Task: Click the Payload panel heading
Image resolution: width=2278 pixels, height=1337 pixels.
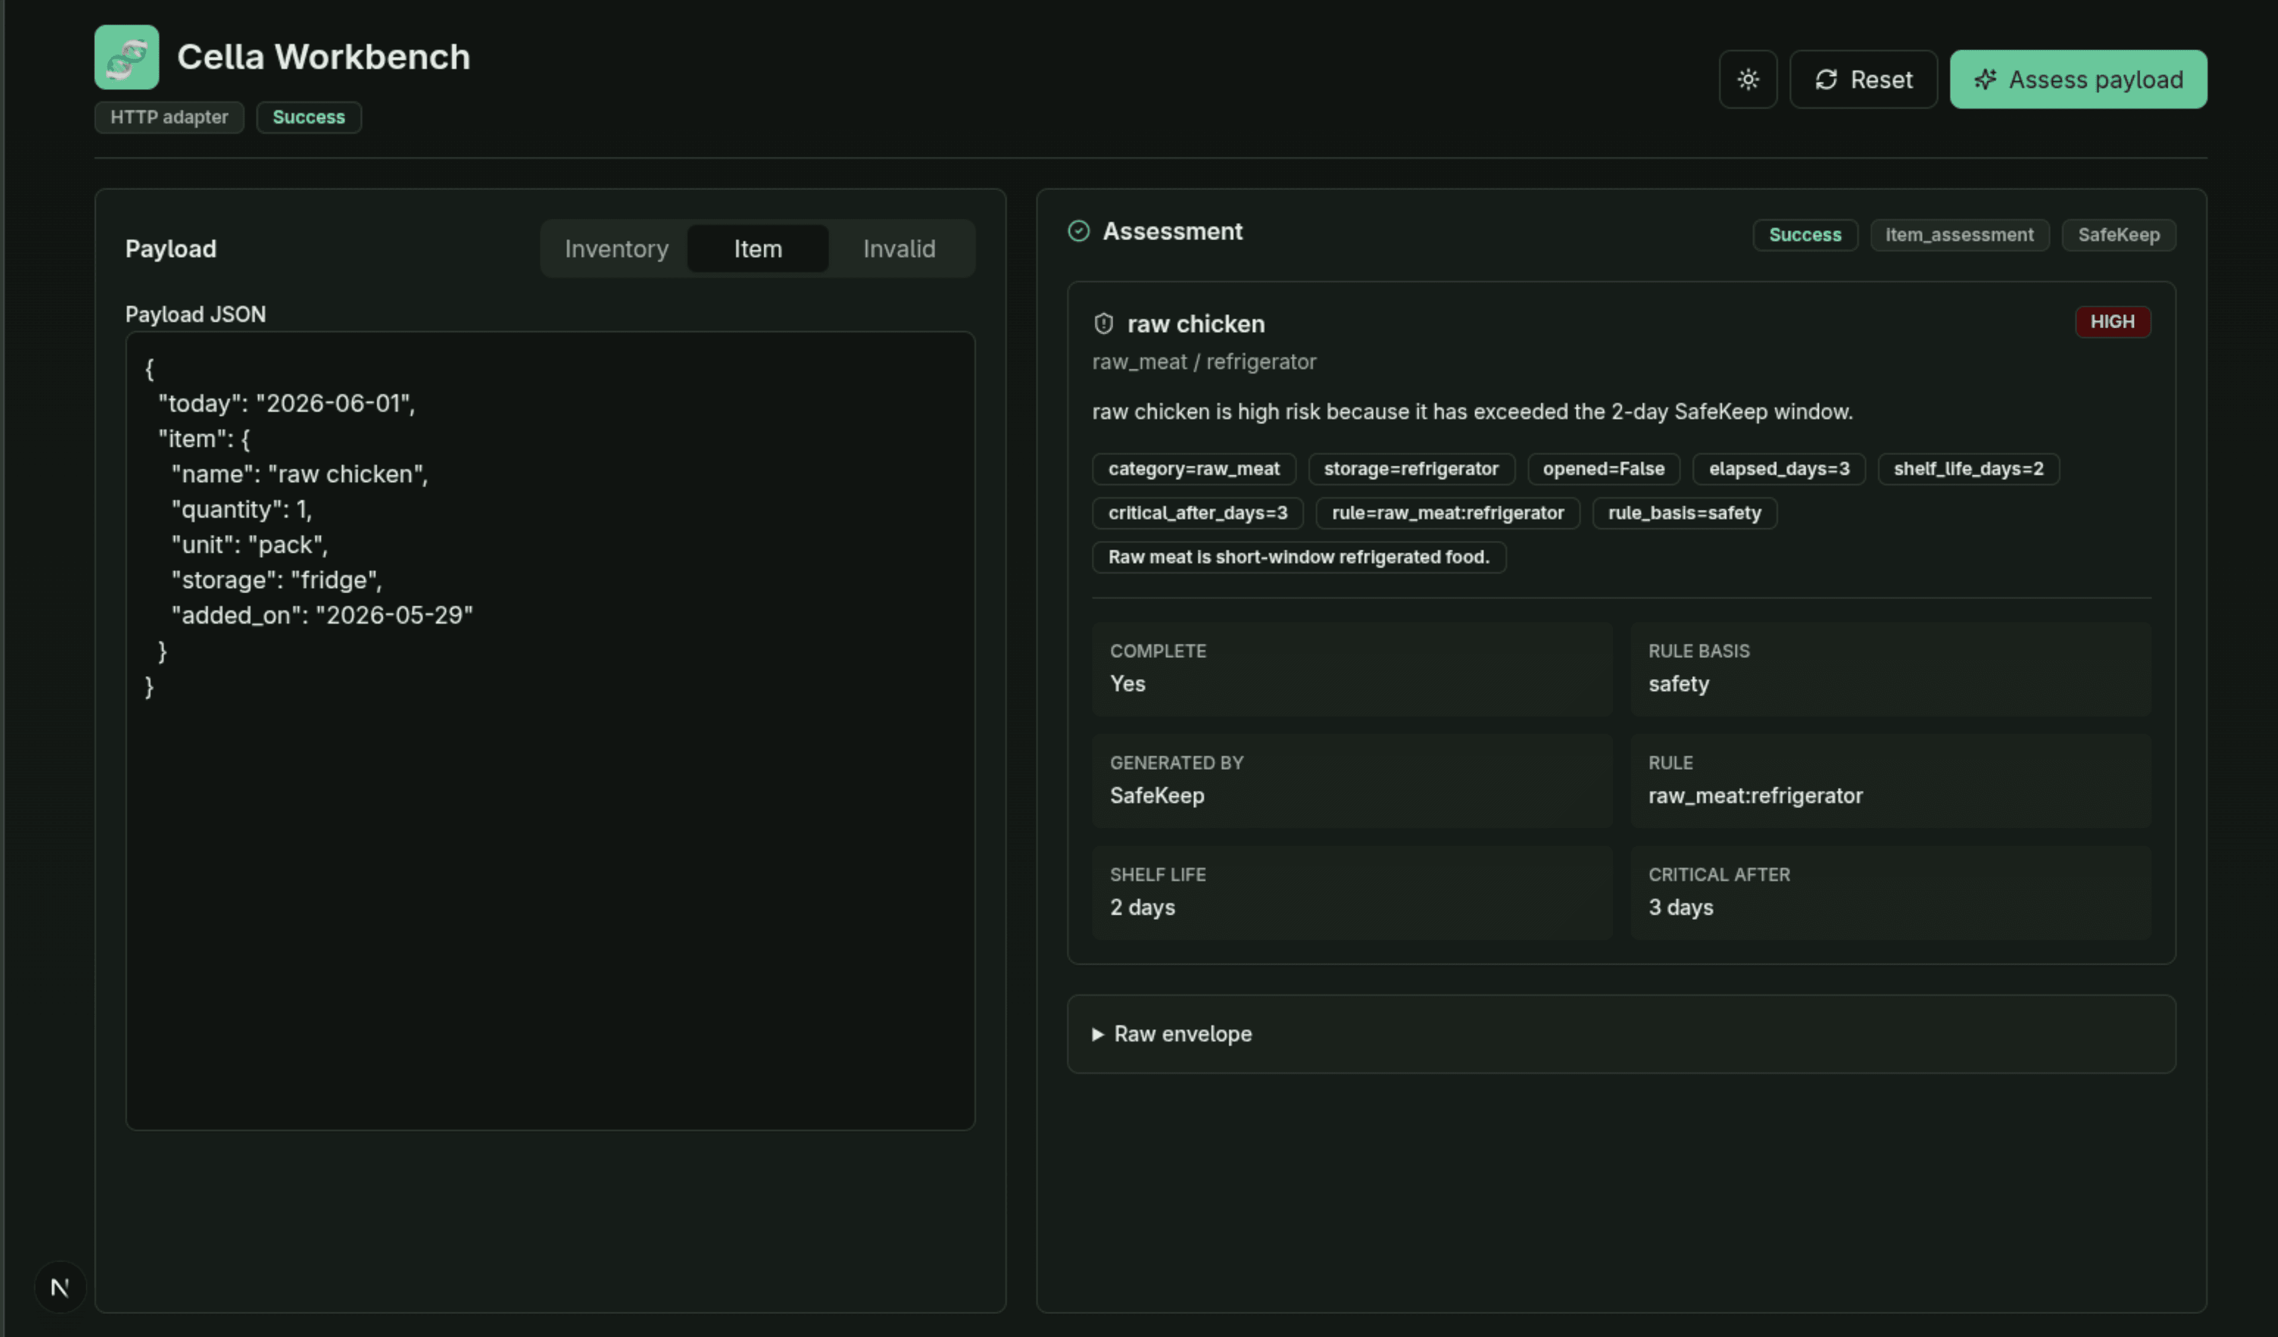Action: [x=170, y=249]
